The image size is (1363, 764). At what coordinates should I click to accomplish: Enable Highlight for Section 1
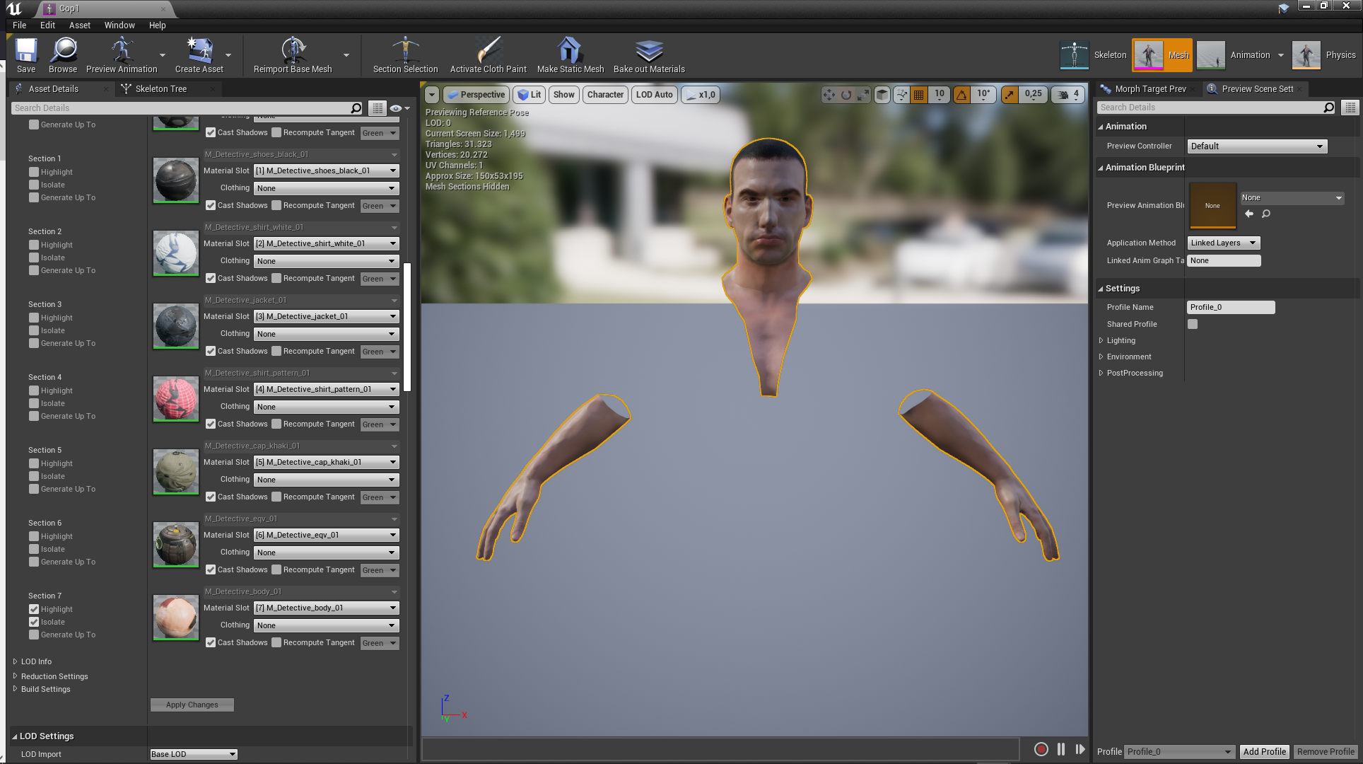point(34,172)
